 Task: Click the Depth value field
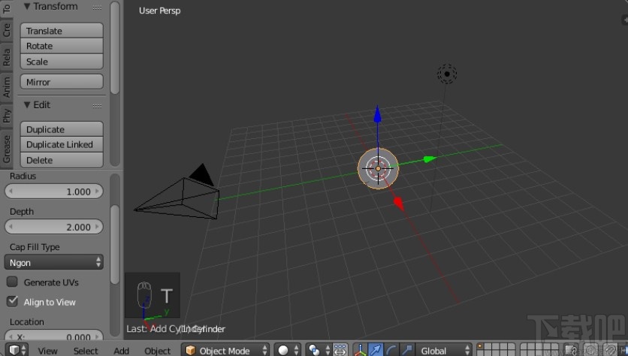tap(54, 227)
